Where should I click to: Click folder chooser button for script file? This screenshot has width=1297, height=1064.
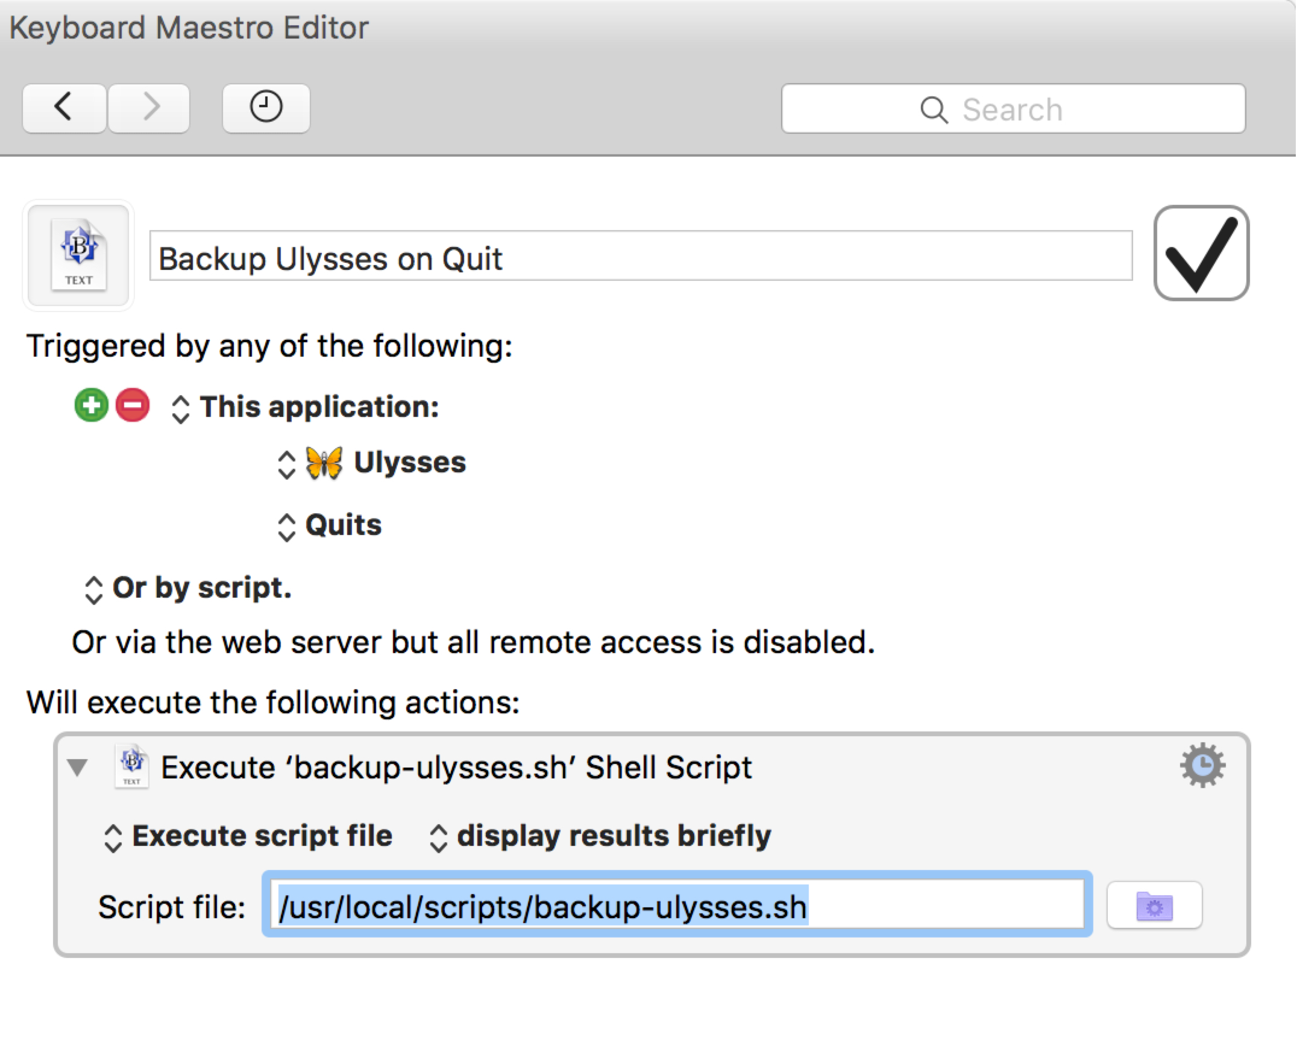point(1154,906)
